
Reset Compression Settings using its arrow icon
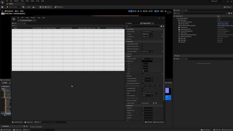[x=162, y=51]
